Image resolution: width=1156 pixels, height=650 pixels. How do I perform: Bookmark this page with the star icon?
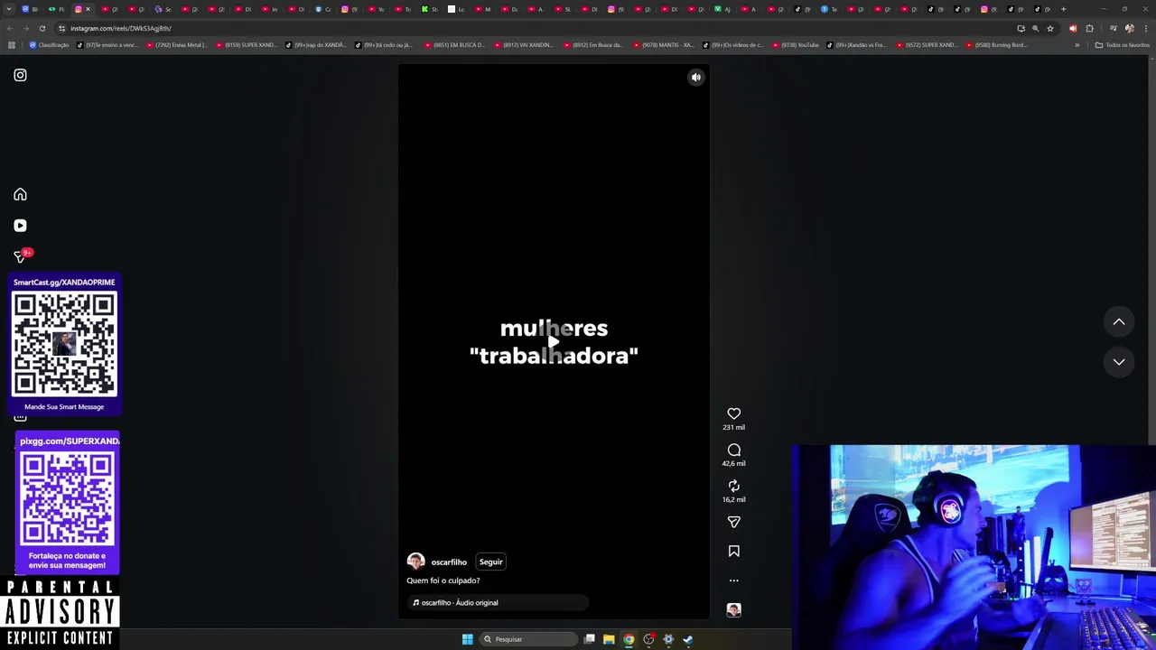pyautogui.click(x=1049, y=28)
